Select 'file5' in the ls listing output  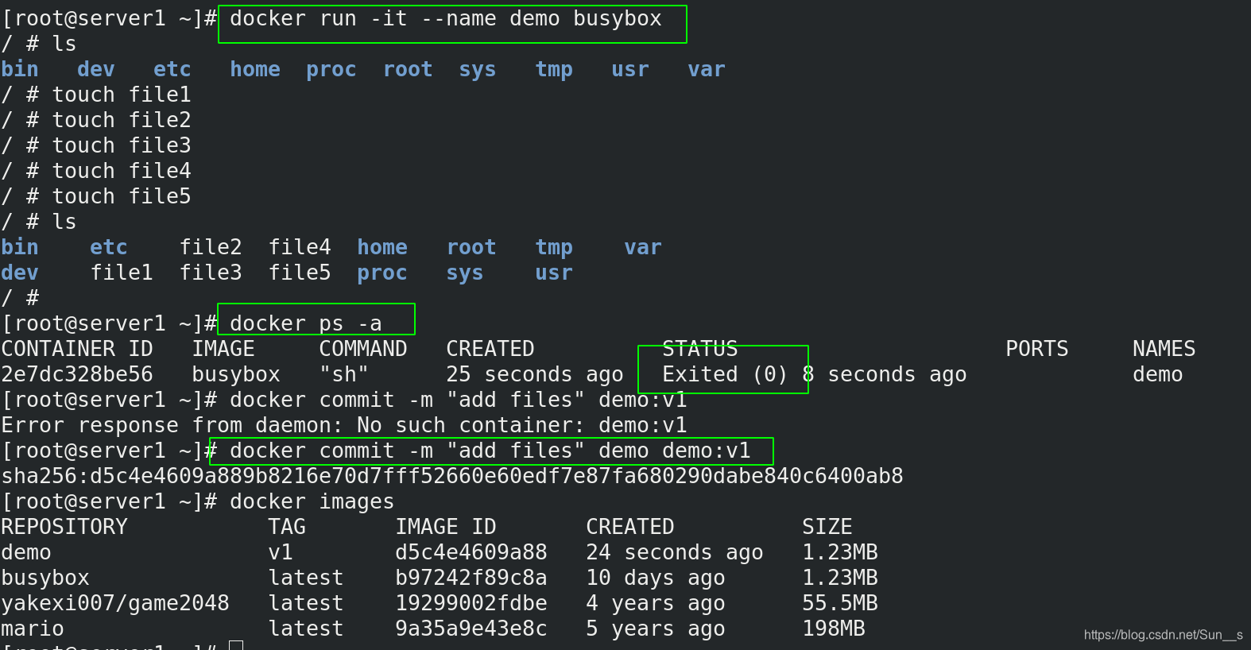[x=300, y=273]
